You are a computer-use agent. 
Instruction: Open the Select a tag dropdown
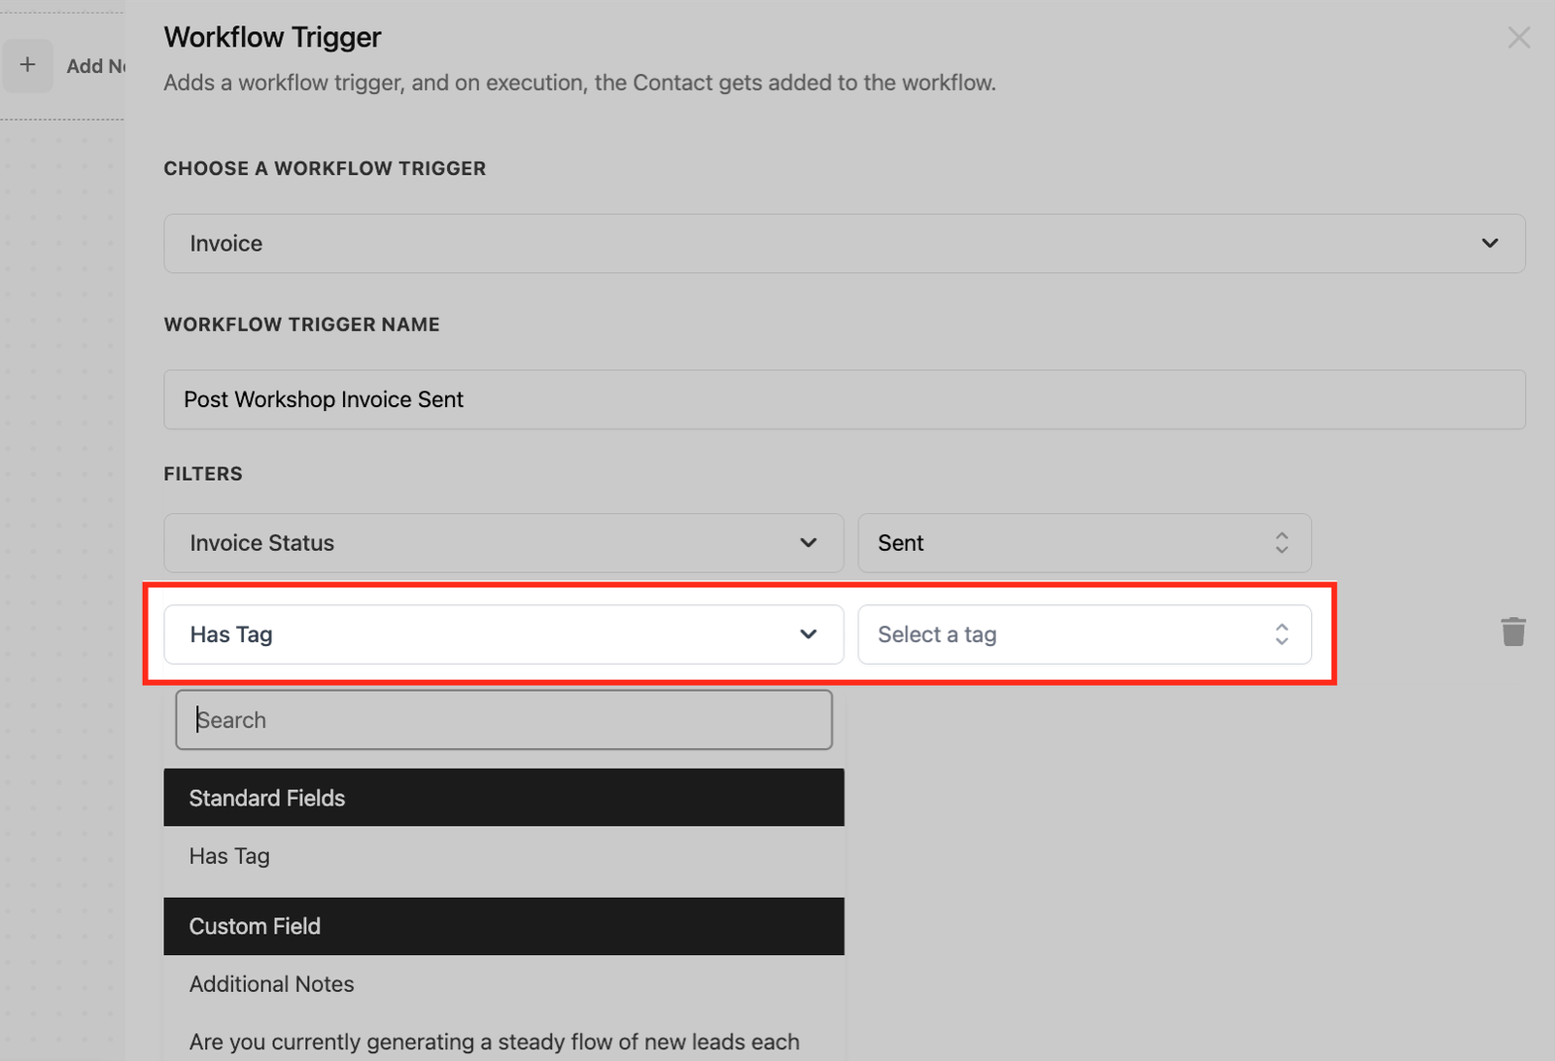[1083, 634]
